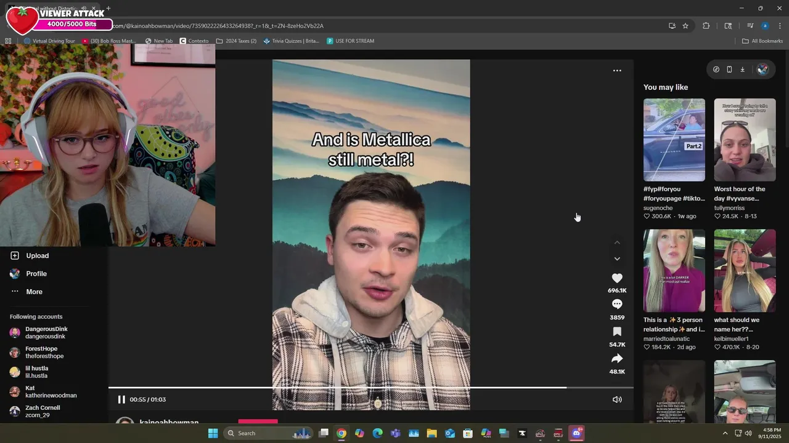The height and width of the screenshot is (443, 789).
Task: Open the Trivia Quizzes Britannica bookmark
Action: (291, 41)
